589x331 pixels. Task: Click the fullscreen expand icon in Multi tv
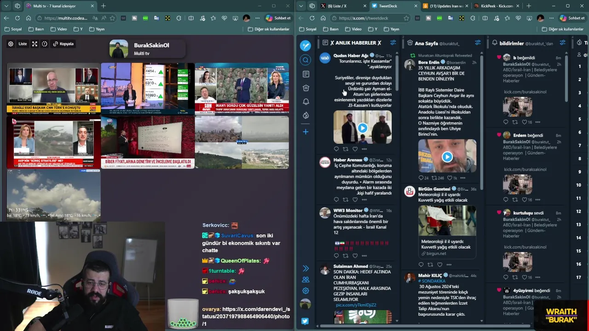35,44
